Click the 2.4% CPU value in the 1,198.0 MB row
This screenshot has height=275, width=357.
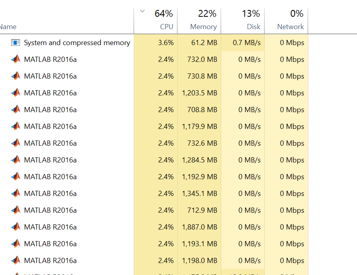(x=166, y=260)
